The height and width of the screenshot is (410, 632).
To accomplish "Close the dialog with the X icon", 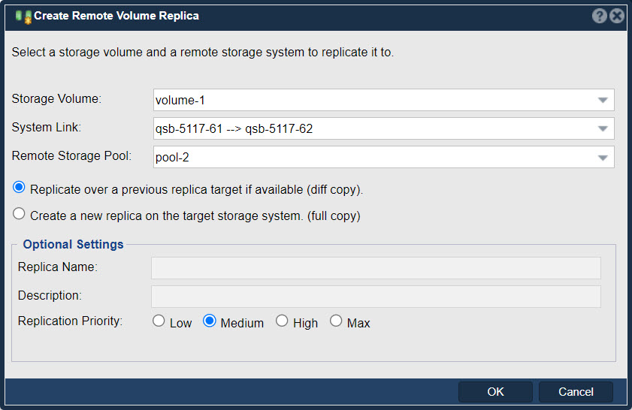I will 617,16.
